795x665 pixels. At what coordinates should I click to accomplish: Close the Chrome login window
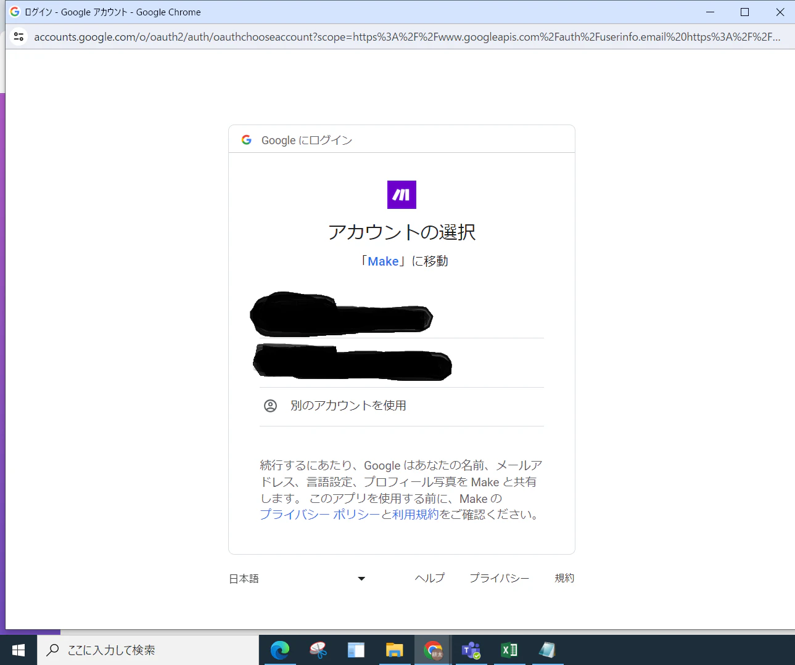780,12
